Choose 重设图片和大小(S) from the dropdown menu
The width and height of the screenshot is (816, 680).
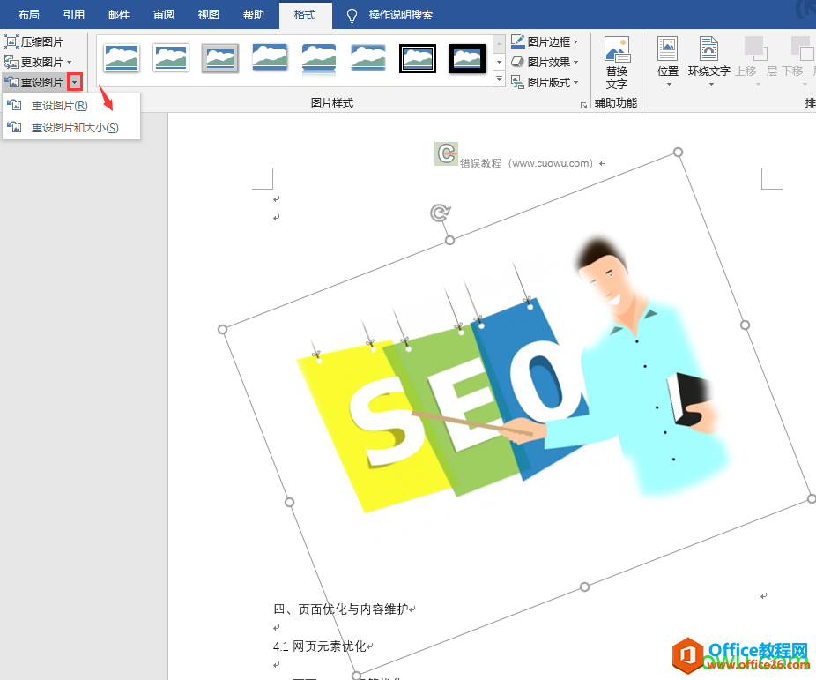pyautogui.click(x=74, y=128)
